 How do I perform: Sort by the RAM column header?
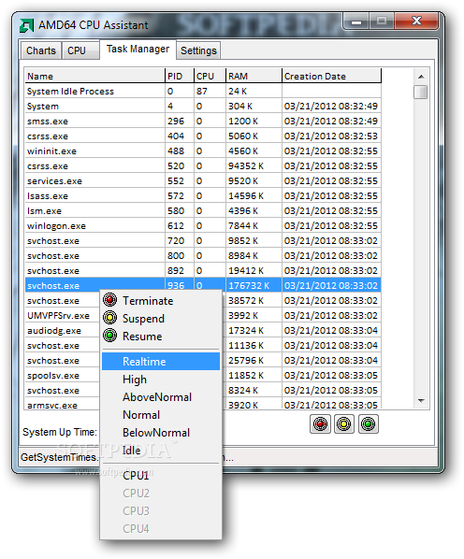pyautogui.click(x=254, y=76)
